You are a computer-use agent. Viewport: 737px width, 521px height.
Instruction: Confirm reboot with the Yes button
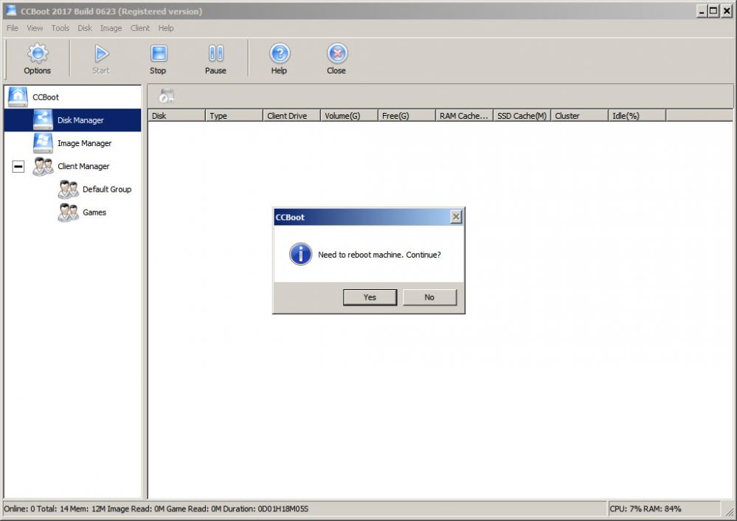[370, 297]
